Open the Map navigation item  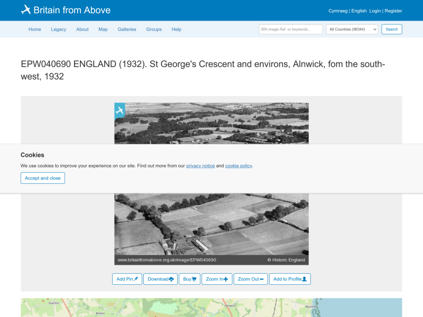click(x=103, y=30)
